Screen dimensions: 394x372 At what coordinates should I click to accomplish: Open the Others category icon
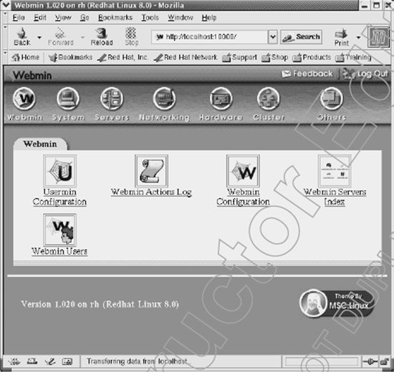click(331, 99)
